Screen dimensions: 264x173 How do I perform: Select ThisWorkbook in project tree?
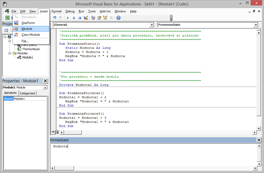click(31, 49)
